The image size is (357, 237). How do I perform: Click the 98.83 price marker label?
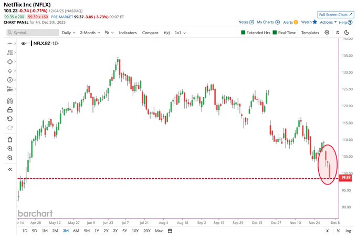click(x=345, y=178)
